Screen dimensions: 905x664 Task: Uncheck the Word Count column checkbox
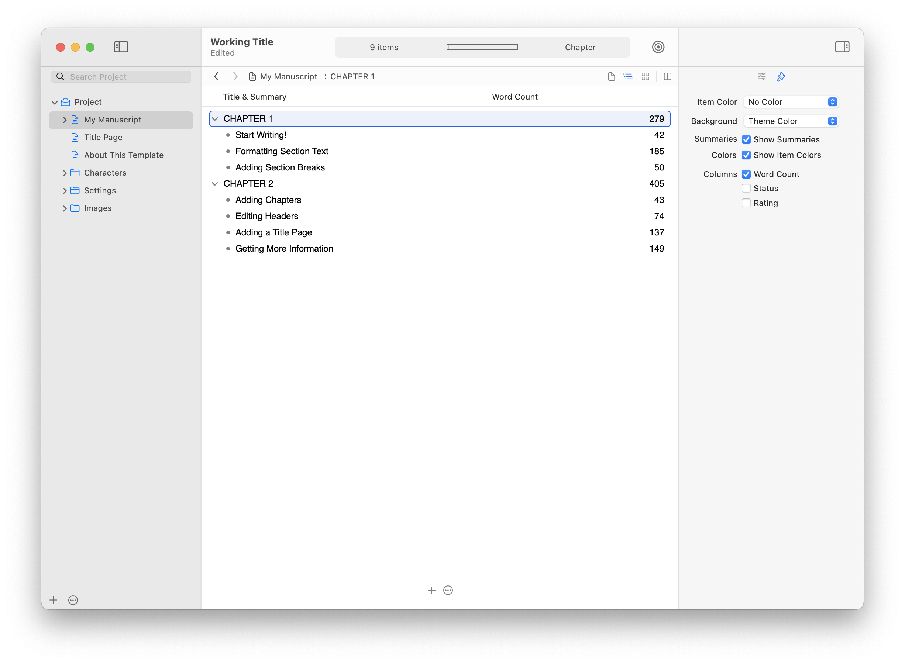(746, 174)
